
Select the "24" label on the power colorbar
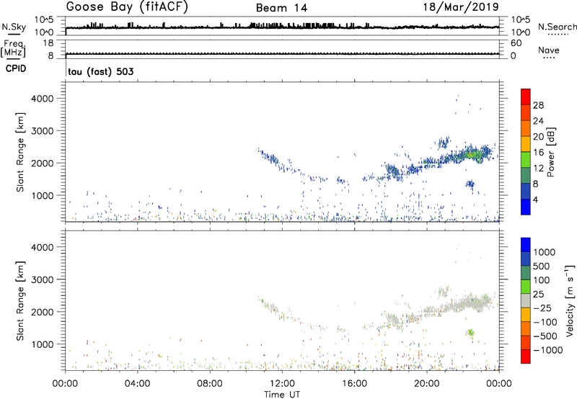[538, 121]
